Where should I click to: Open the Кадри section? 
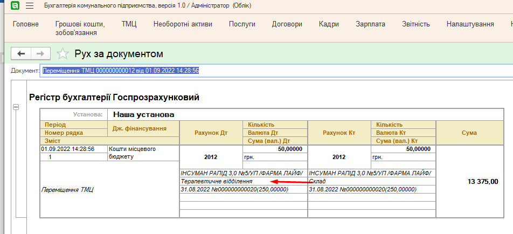(329, 24)
